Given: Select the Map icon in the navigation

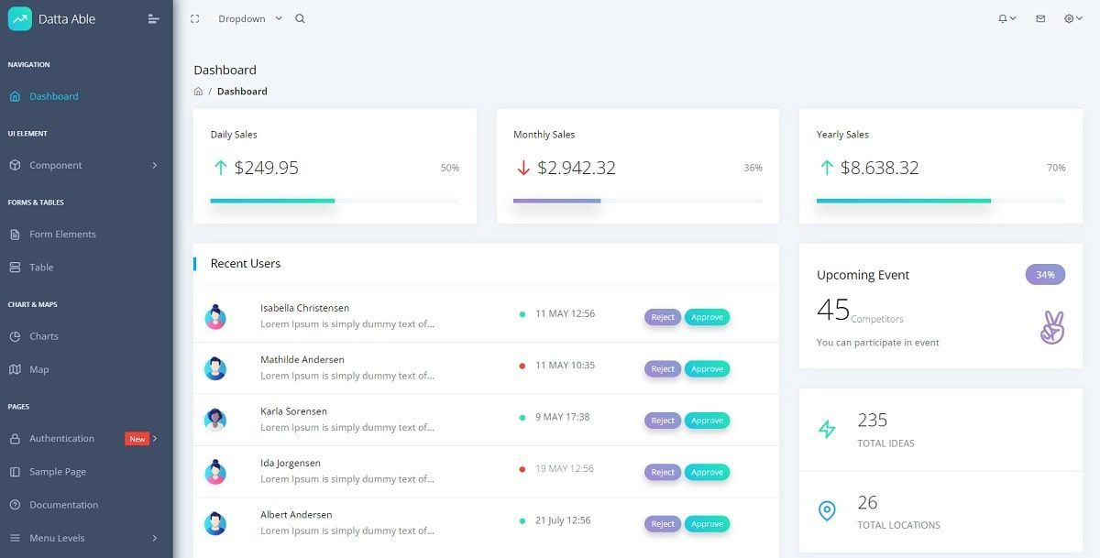Looking at the screenshot, I should pos(38,369).
